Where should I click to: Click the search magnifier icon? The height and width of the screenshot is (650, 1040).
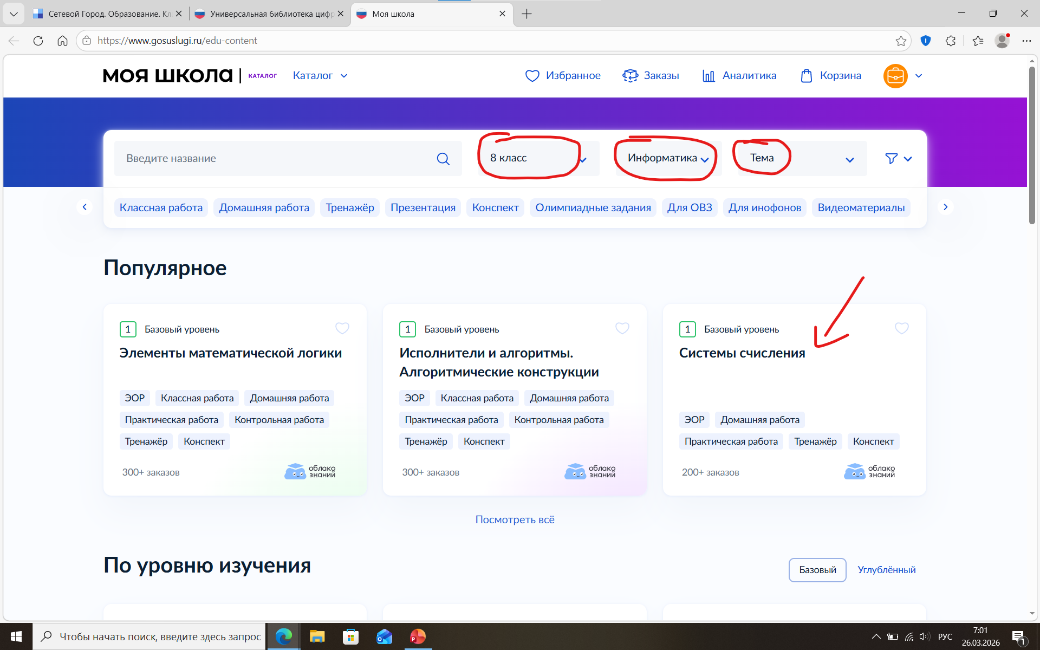point(443,159)
